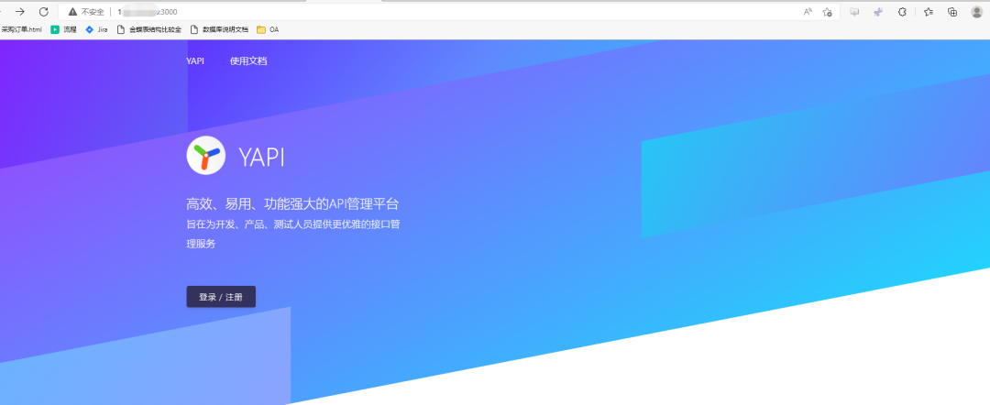Open the OA bookmarks folder
This screenshot has width=990, height=405.
pyautogui.click(x=268, y=29)
